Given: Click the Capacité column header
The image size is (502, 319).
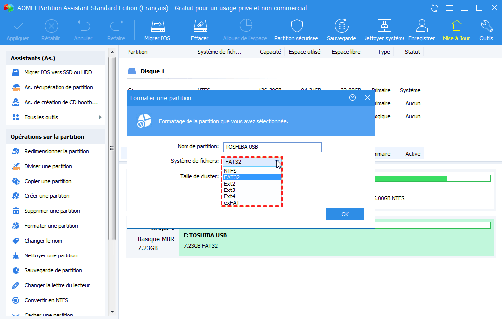Looking at the screenshot, I should coord(270,52).
